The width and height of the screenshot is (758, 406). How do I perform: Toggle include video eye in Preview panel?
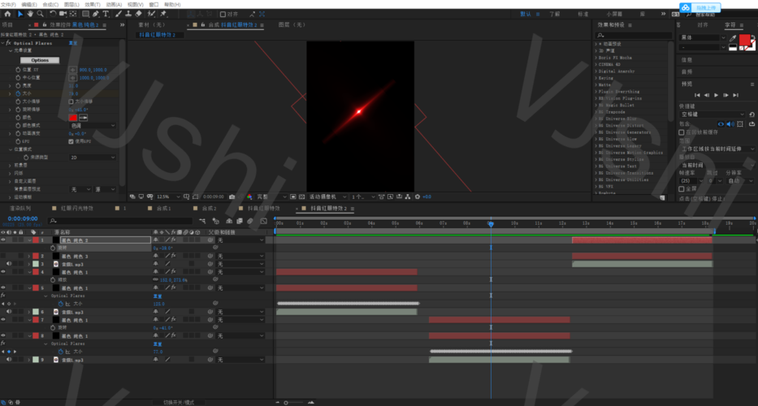click(x=721, y=124)
